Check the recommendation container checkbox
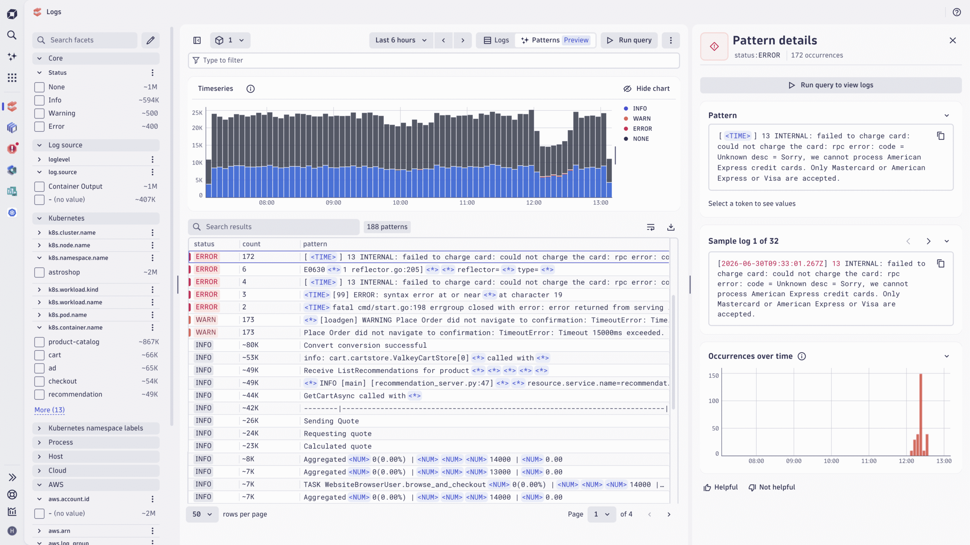 pos(39,395)
